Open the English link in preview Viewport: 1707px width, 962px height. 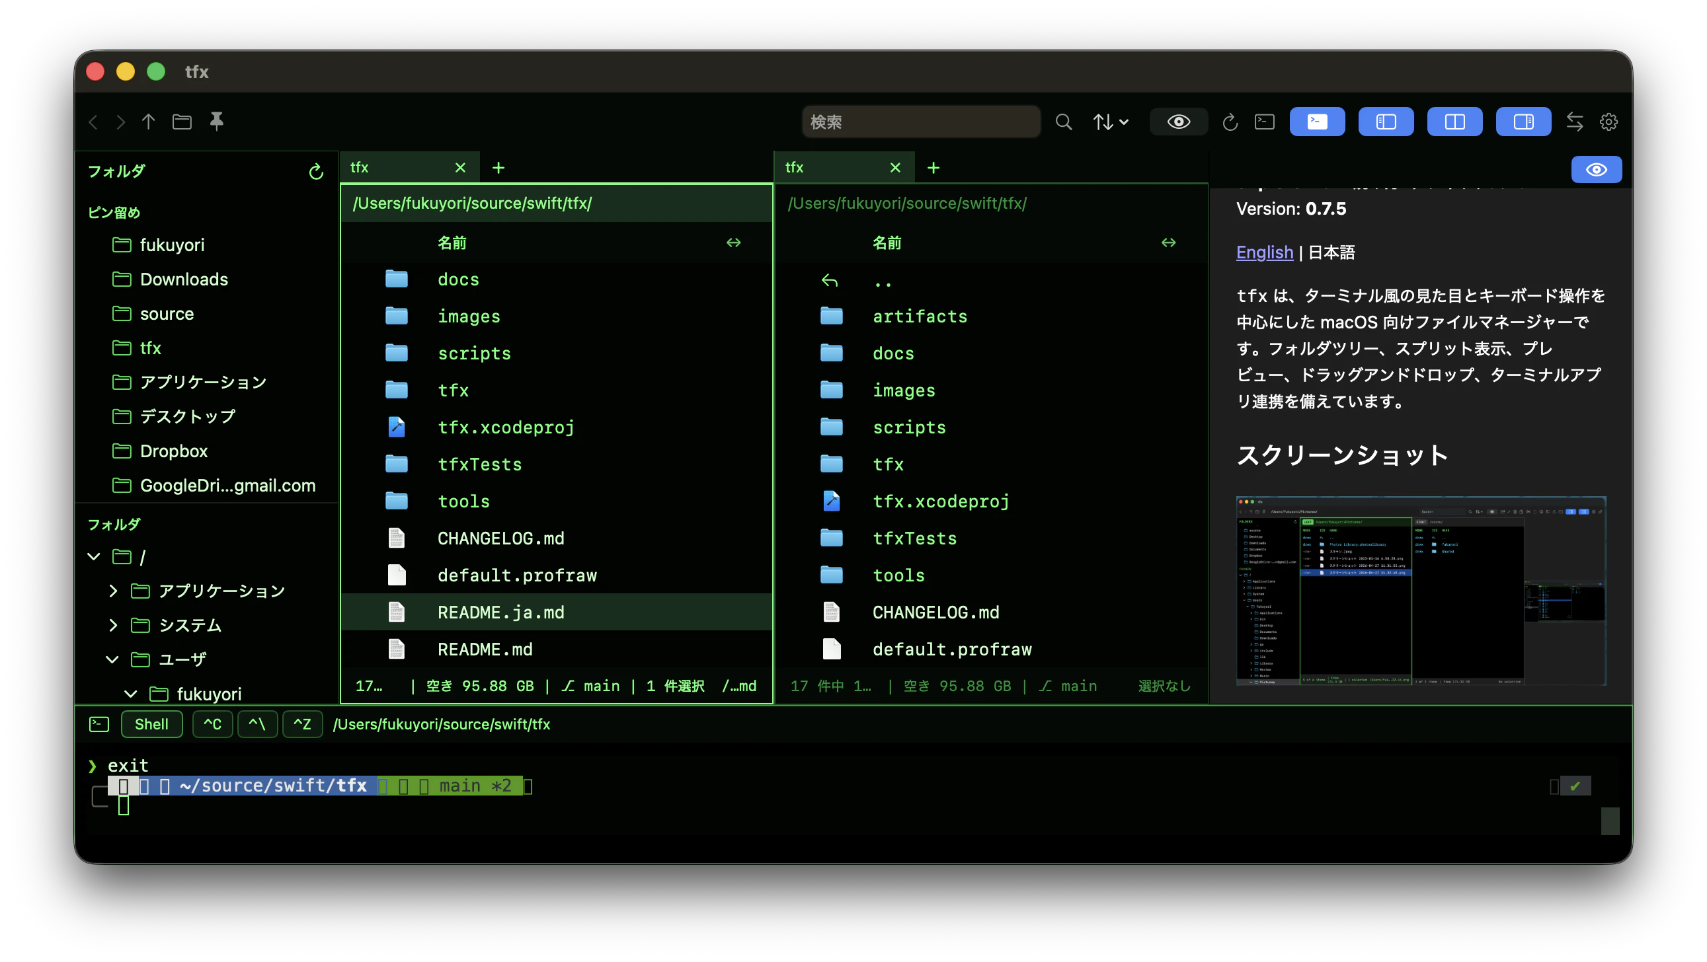point(1264,252)
